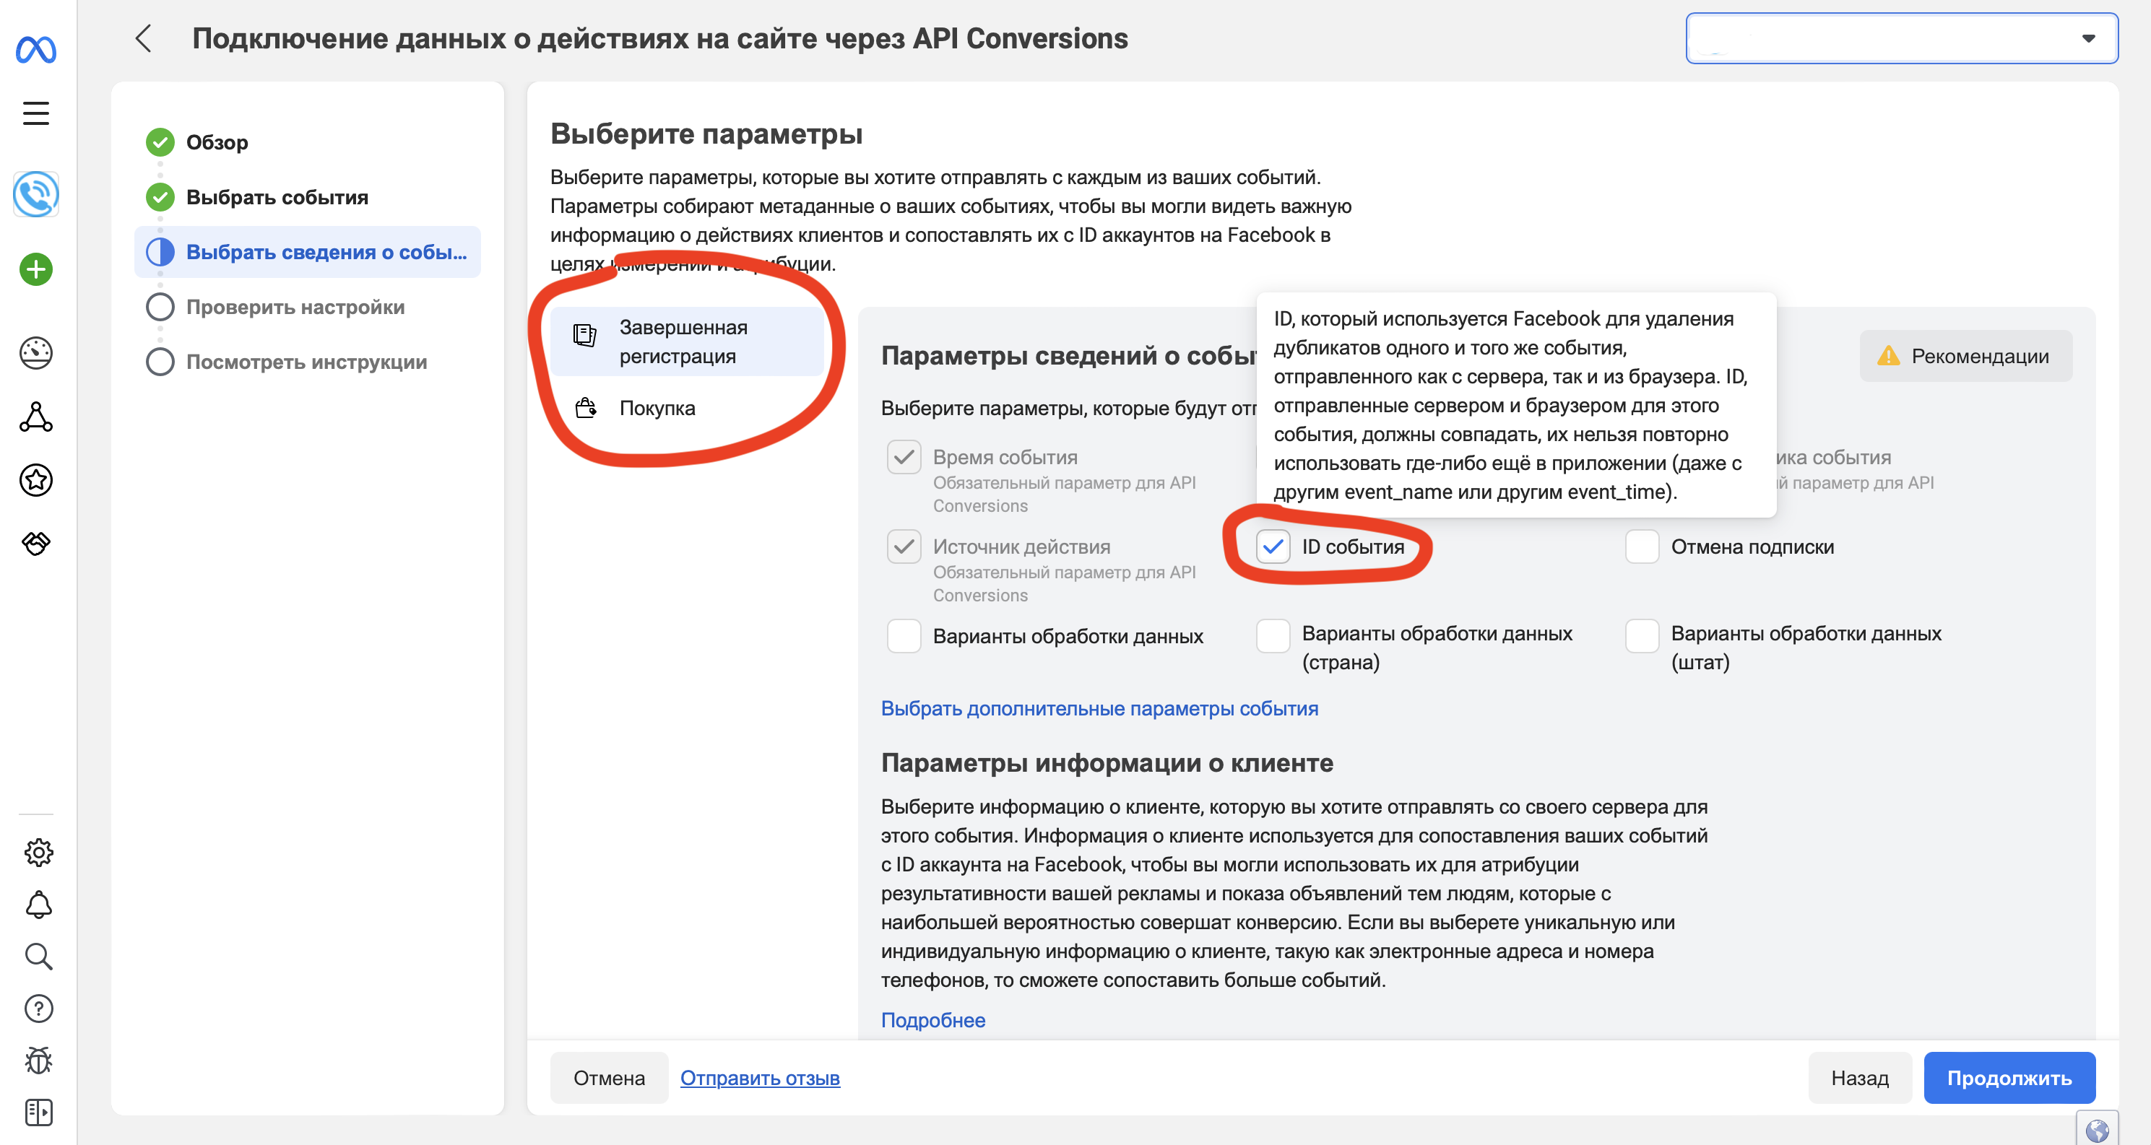
Task: Enable the "Отмена подписки" checkbox
Action: (1642, 547)
